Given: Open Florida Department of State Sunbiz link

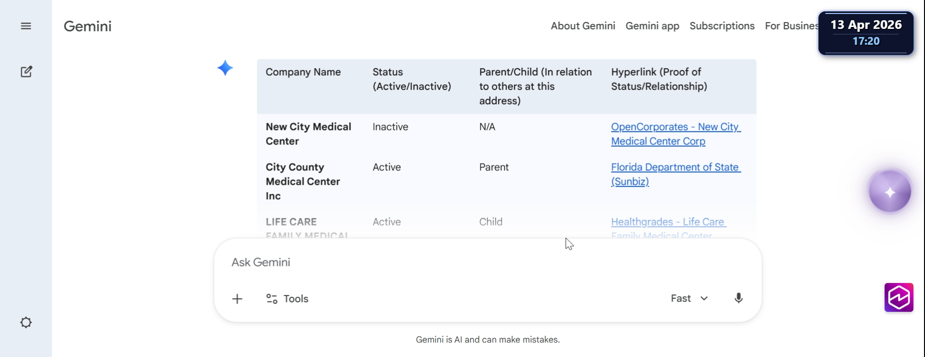Looking at the screenshot, I should coord(676,174).
